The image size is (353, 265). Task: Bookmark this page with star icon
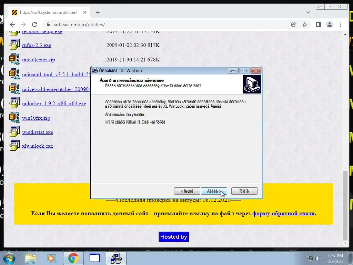tap(305, 24)
